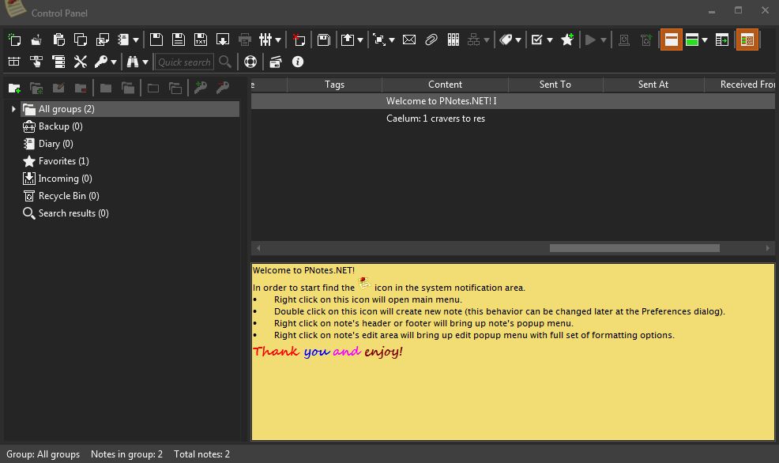
Task: Print the selected note
Action: [x=244, y=40]
